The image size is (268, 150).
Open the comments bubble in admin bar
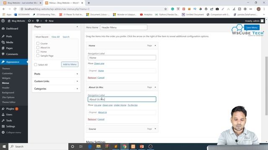click(39, 21)
